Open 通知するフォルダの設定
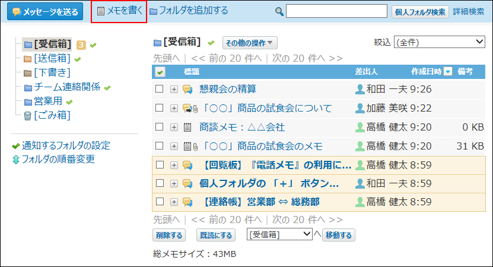This screenshot has height=267, width=493. pos(66,145)
